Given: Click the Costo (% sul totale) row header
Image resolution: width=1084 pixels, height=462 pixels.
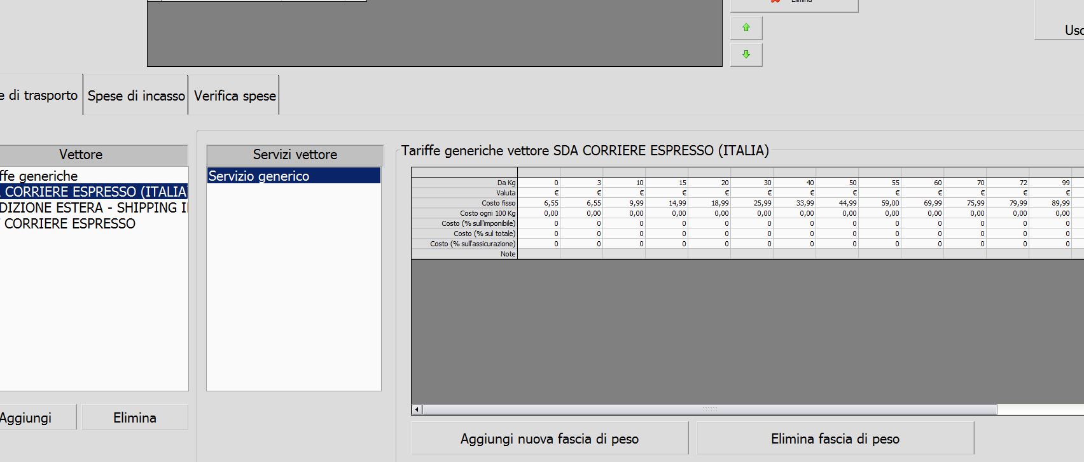Looking at the screenshot, I should 464,234.
